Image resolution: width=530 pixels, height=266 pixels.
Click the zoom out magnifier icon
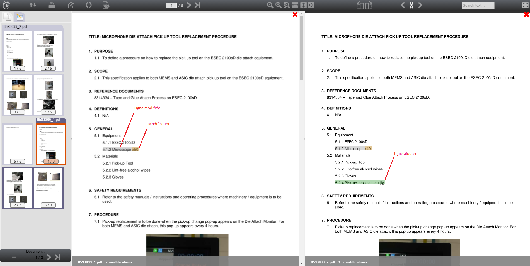click(x=270, y=5)
